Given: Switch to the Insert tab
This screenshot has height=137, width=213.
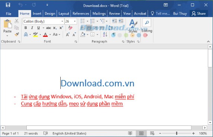Looking at the screenshot, I should 37,13.
